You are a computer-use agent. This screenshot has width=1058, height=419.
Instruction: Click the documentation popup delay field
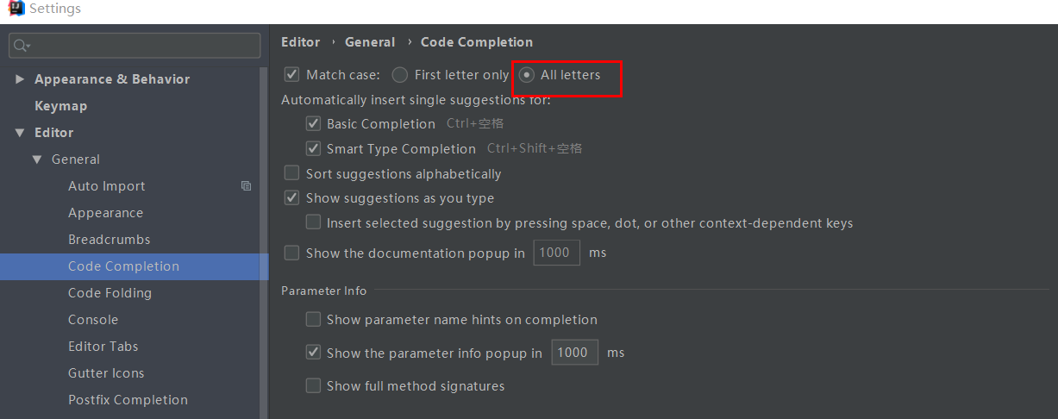point(556,253)
